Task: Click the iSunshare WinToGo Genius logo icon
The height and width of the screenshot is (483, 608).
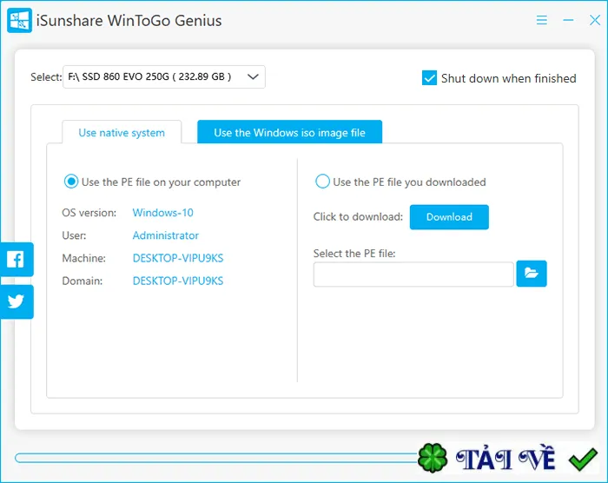Action: 19,20
